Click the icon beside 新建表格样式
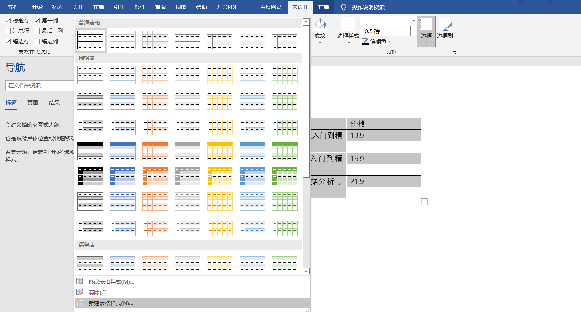This screenshot has width=581, height=312. coord(80,303)
